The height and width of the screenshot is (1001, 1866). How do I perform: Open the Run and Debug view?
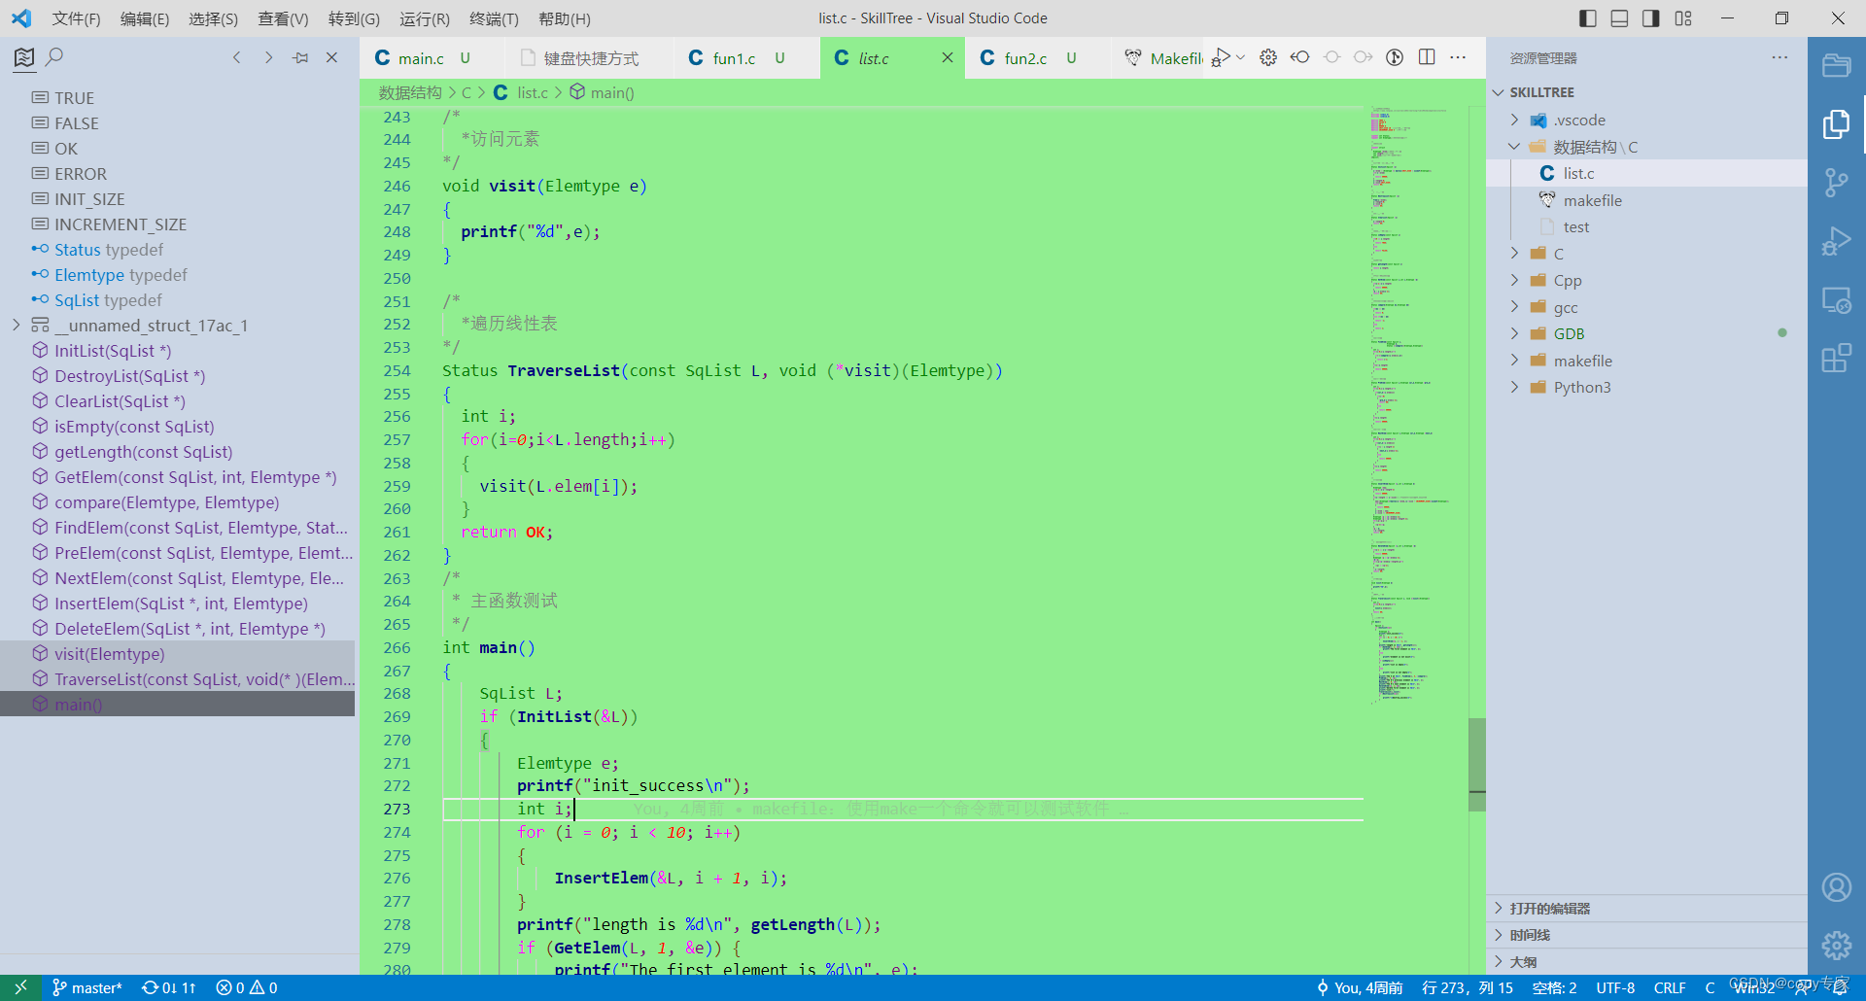(1836, 241)
